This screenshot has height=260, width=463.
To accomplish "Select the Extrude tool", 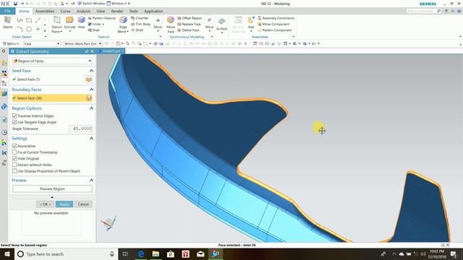I will coord(69,22).
